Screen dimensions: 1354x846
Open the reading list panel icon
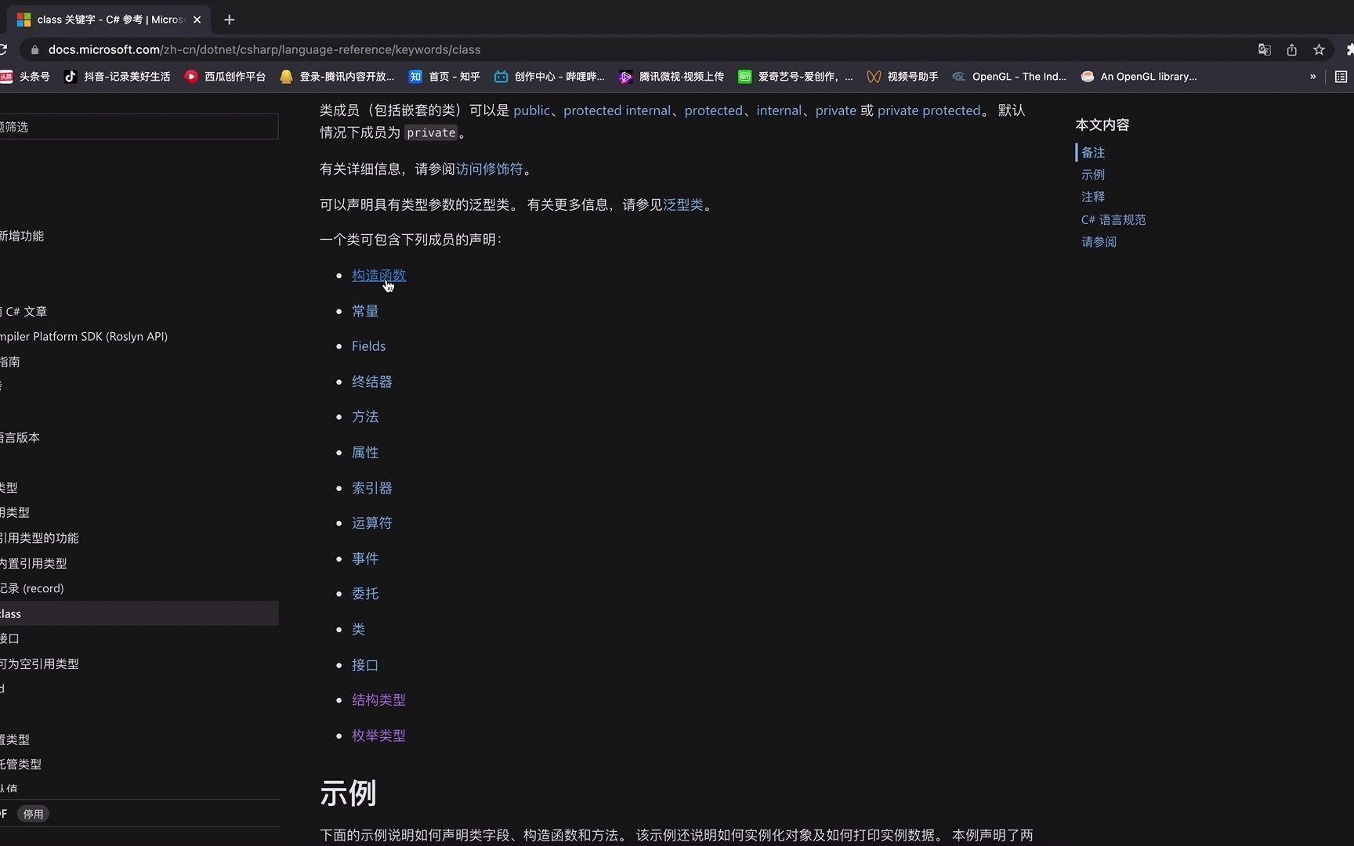pos(1341,76)
